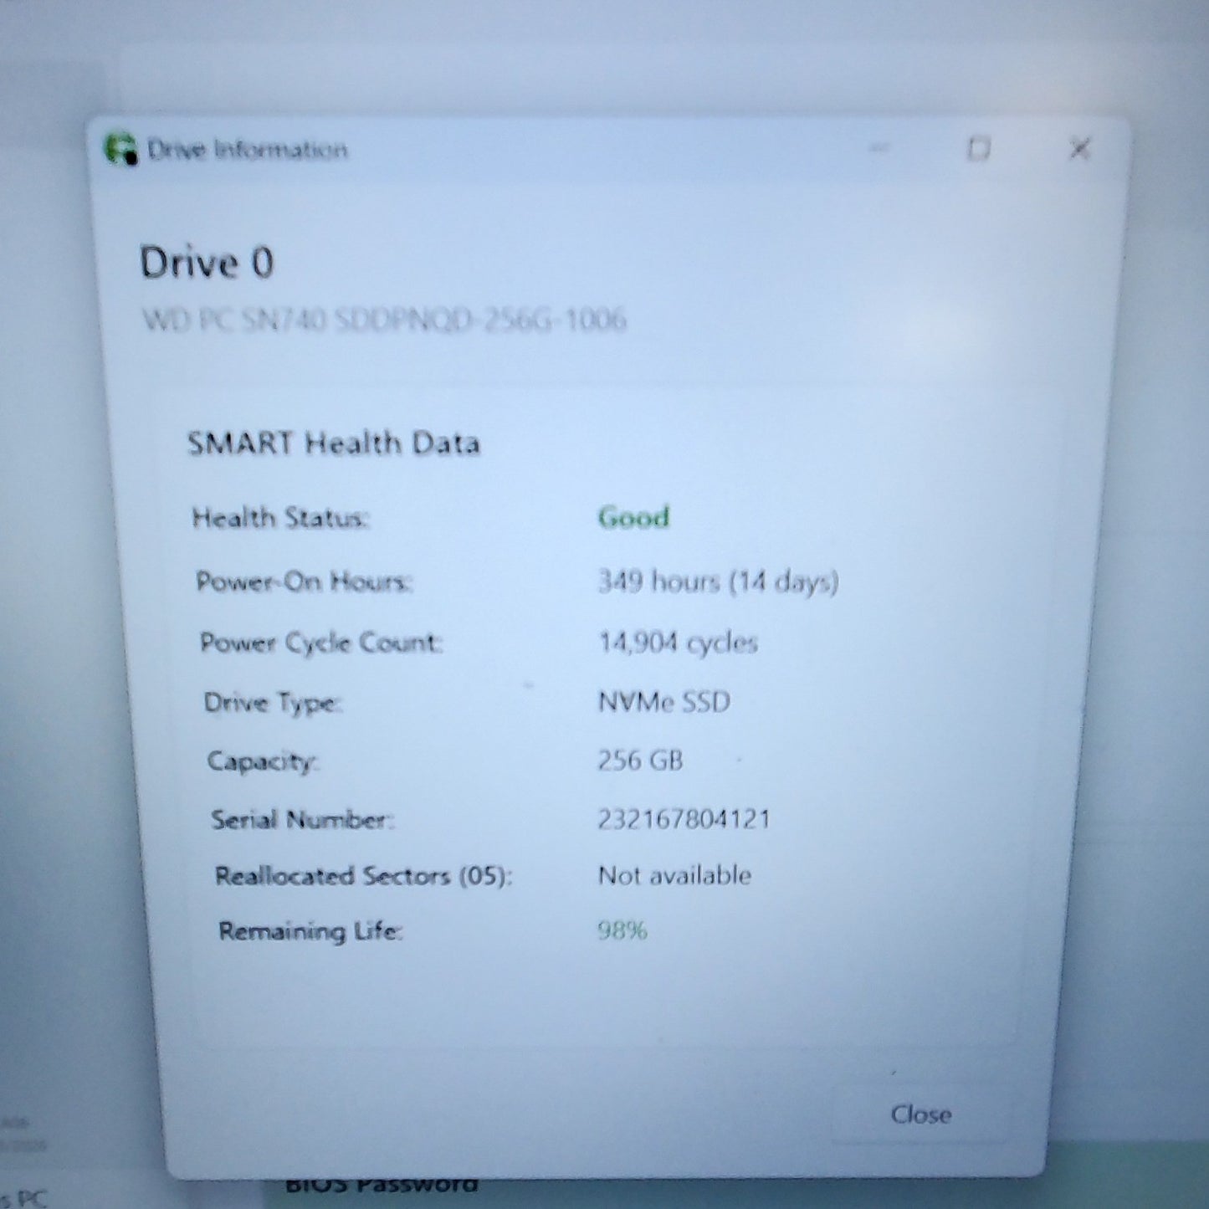1209x1209 pixels.
Task: Click the Close button in the dialog
Action: (x=920, y=1114)
